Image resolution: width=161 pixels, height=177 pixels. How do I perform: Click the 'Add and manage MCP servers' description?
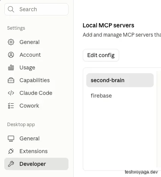(122, 35)
